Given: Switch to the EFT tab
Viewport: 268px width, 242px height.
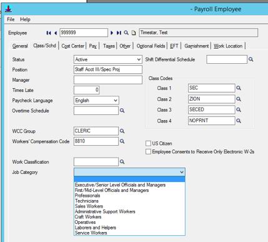Looking at the screenshot, I should coord(174,46).
